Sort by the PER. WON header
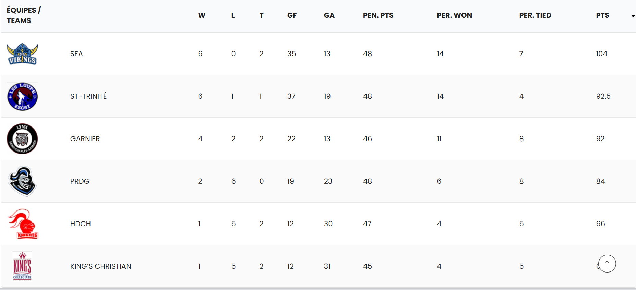 click(454, 15)
